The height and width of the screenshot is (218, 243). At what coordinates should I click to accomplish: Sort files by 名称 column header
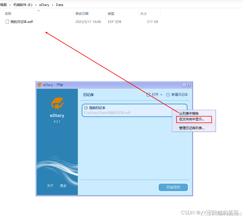coord(8,13)
